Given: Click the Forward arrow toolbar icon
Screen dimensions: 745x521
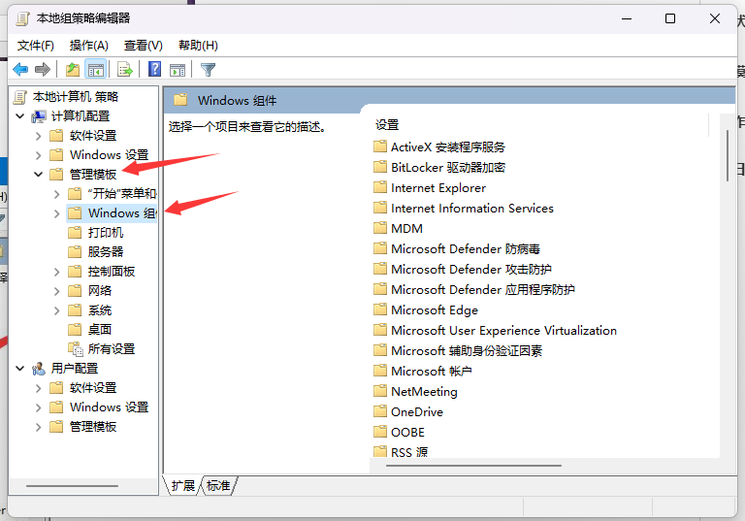Looking at the screenshot, I should click(x=43, y=69).
